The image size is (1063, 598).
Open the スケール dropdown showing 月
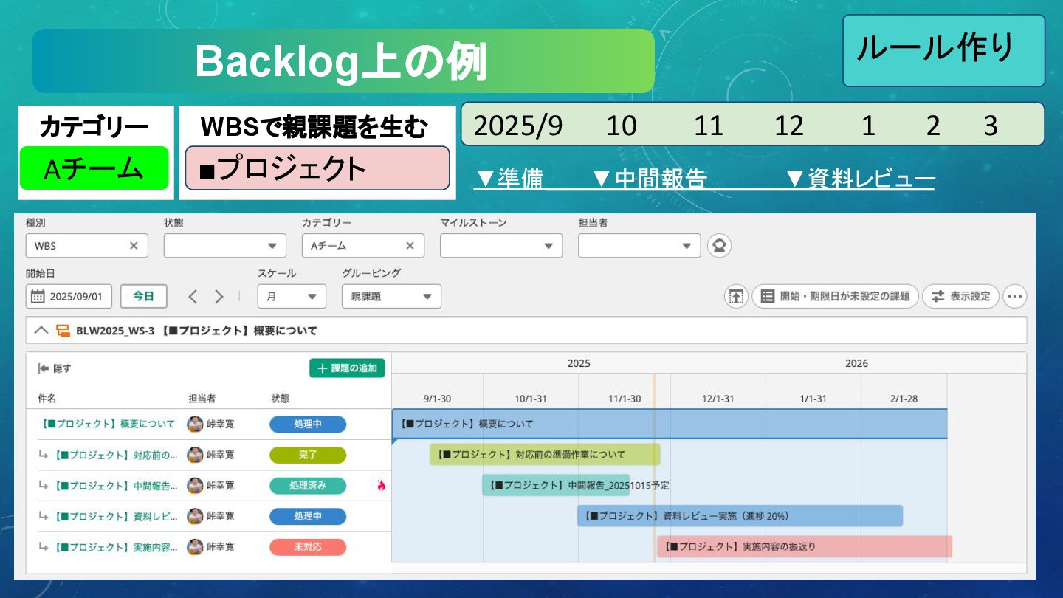292,296
